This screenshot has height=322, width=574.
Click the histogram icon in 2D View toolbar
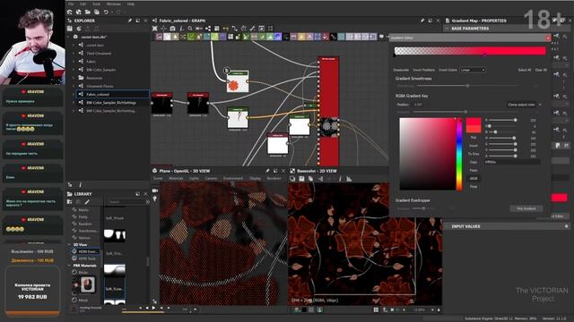click(x=349, y=179)
